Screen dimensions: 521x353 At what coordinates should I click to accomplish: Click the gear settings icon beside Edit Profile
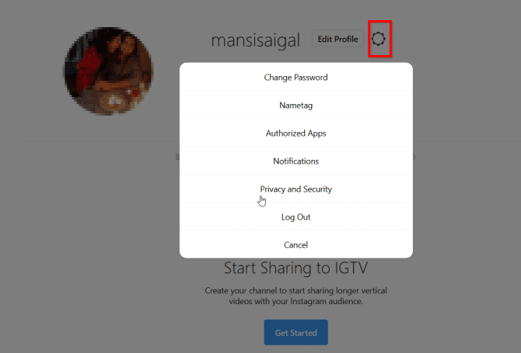coord(378,39)
